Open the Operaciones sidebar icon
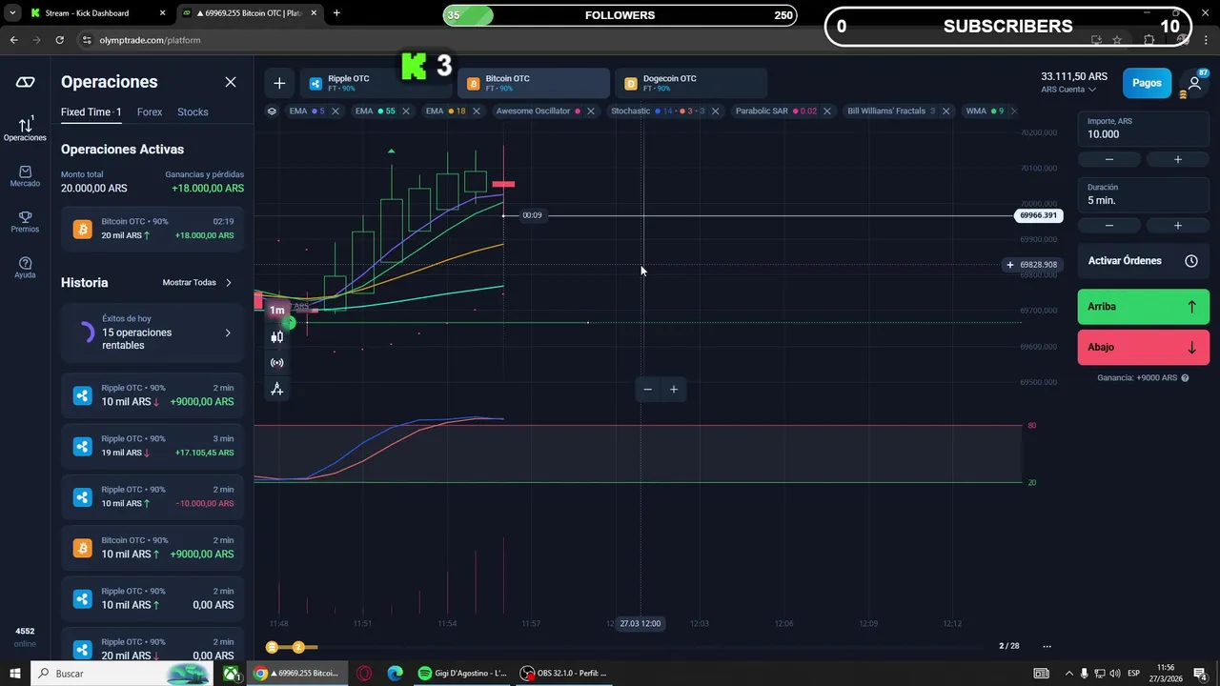 pos(25,129)
